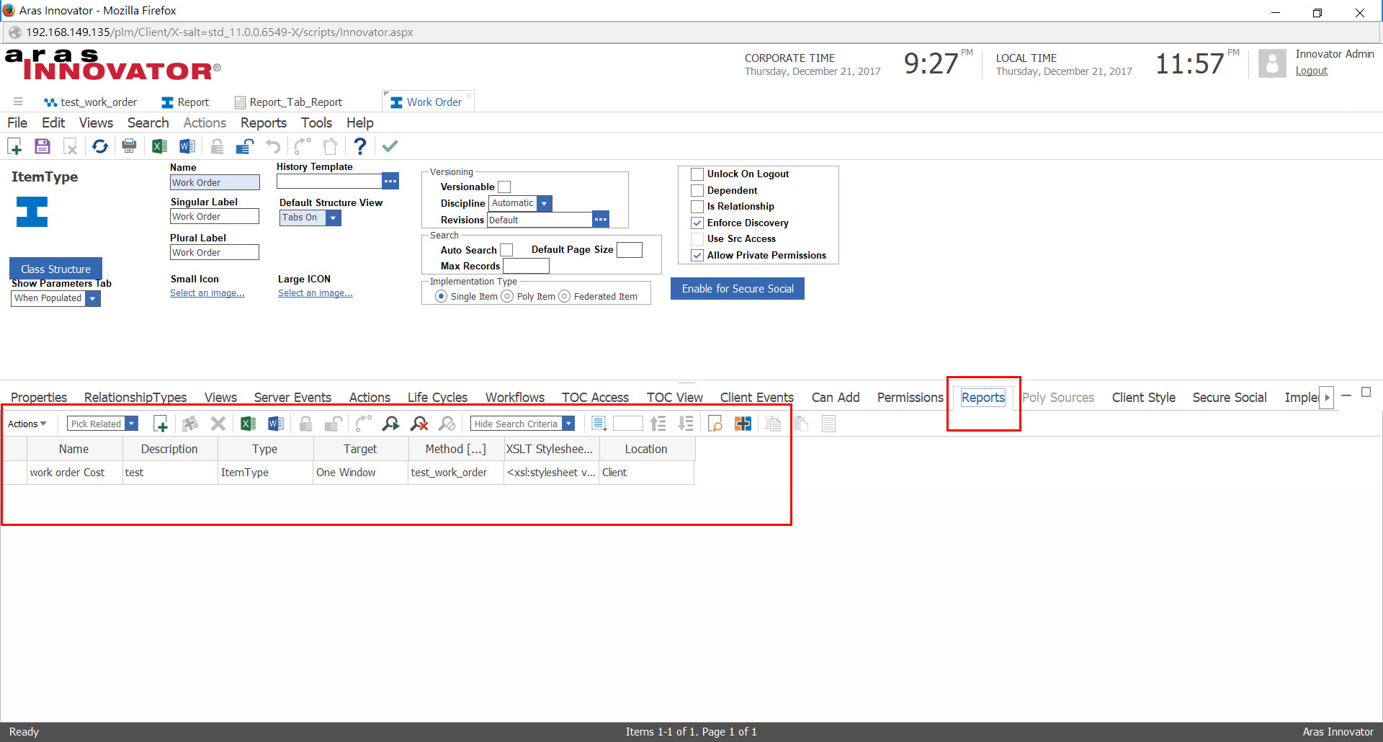Enable the Auto Search checkbox
1383x742 pixels.
tap(506, 250)
